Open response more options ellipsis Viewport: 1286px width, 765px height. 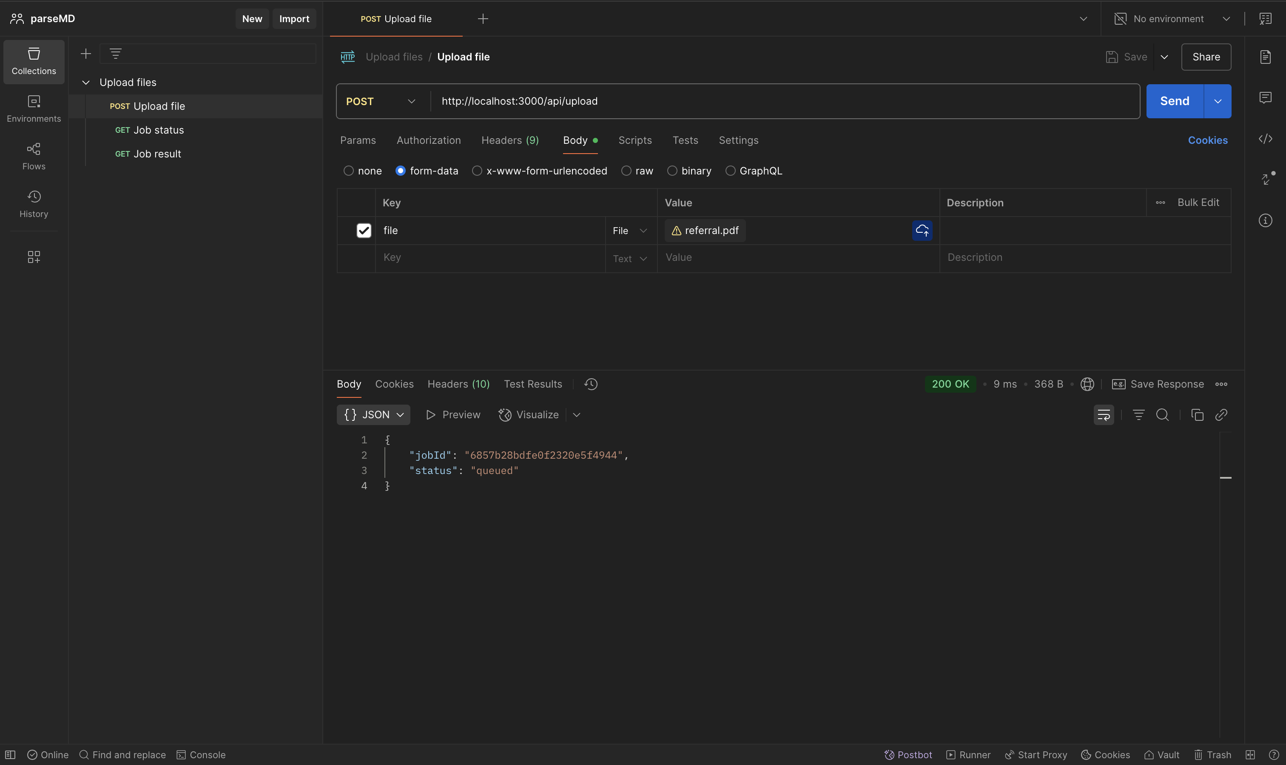click(1221, 384)
